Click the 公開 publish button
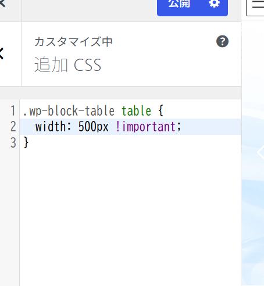Viewport: 264px width, 286px height. point(179,5)
